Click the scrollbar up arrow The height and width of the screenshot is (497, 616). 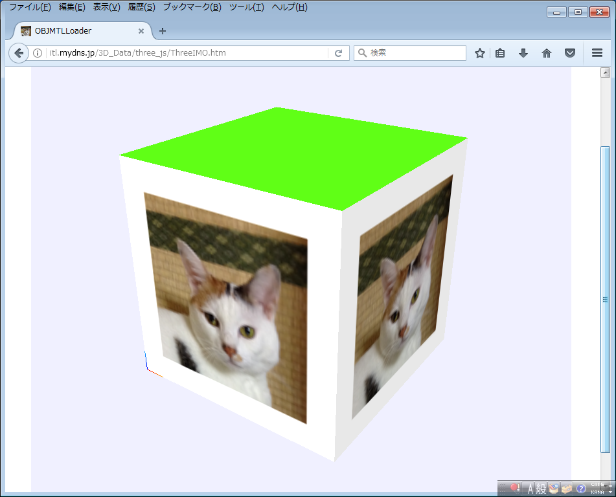606,72
